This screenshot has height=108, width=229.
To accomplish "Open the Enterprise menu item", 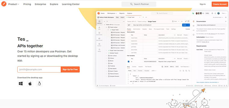I will (40, 4).
